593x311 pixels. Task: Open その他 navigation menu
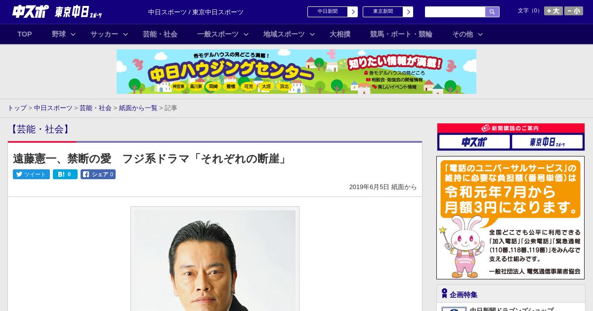[x=463, y=34]
